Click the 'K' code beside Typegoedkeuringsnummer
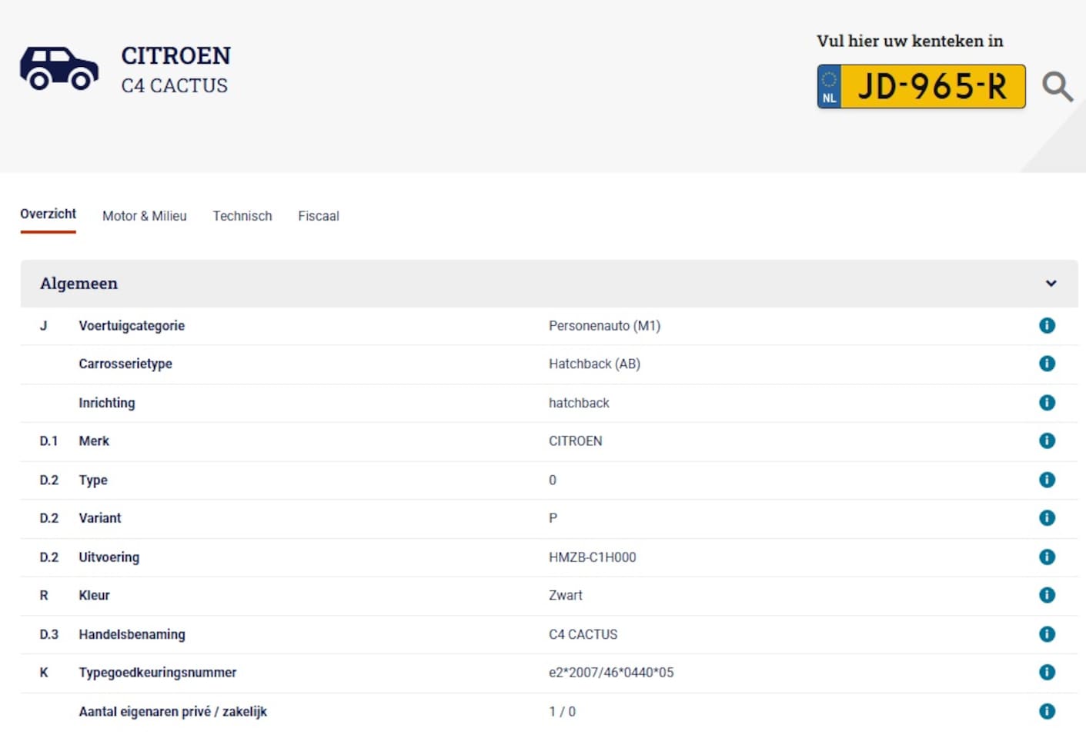Screen dimensions: 1086x738 [x=43, y=673]
